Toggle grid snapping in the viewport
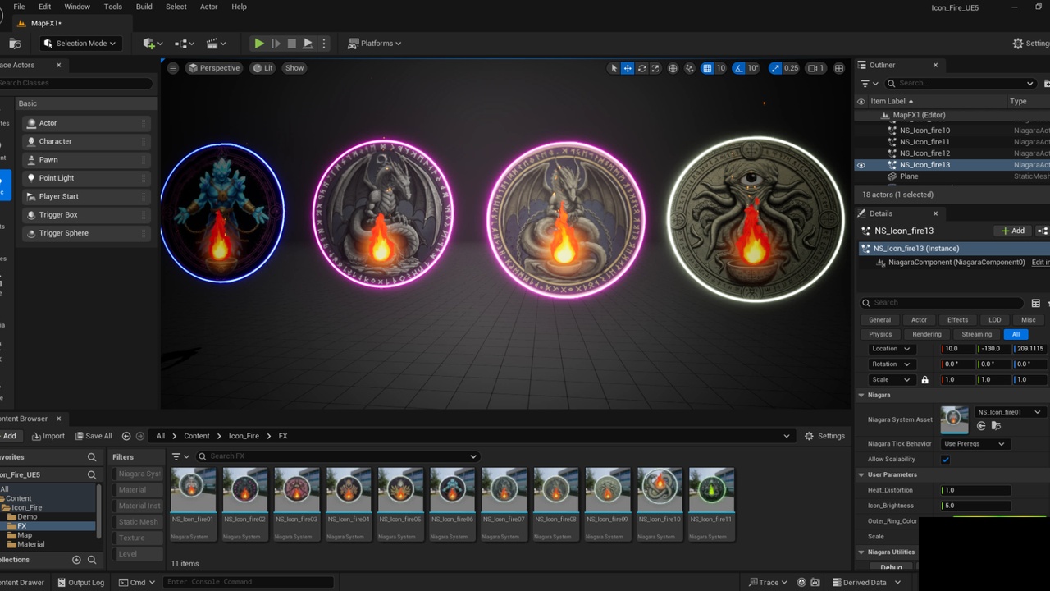Screen dimensions: 1050x591 pos(707,68)
